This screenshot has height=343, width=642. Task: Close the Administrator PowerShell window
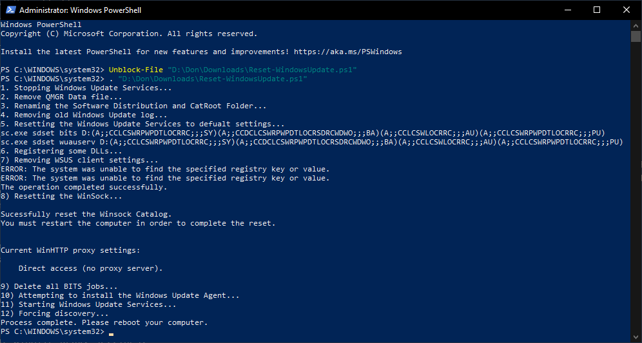[627, 10]
